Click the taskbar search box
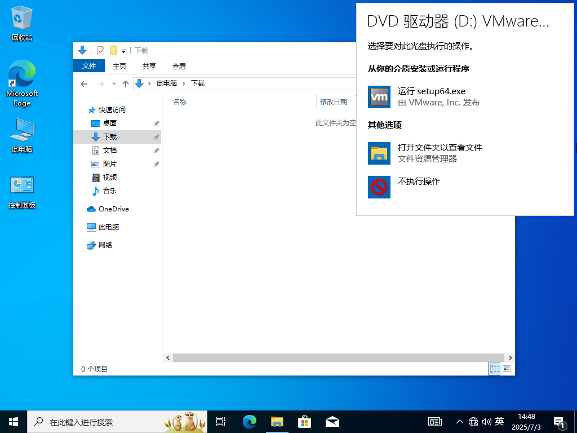Viewport: 577px width, 433px height. (x=117, y=422)
